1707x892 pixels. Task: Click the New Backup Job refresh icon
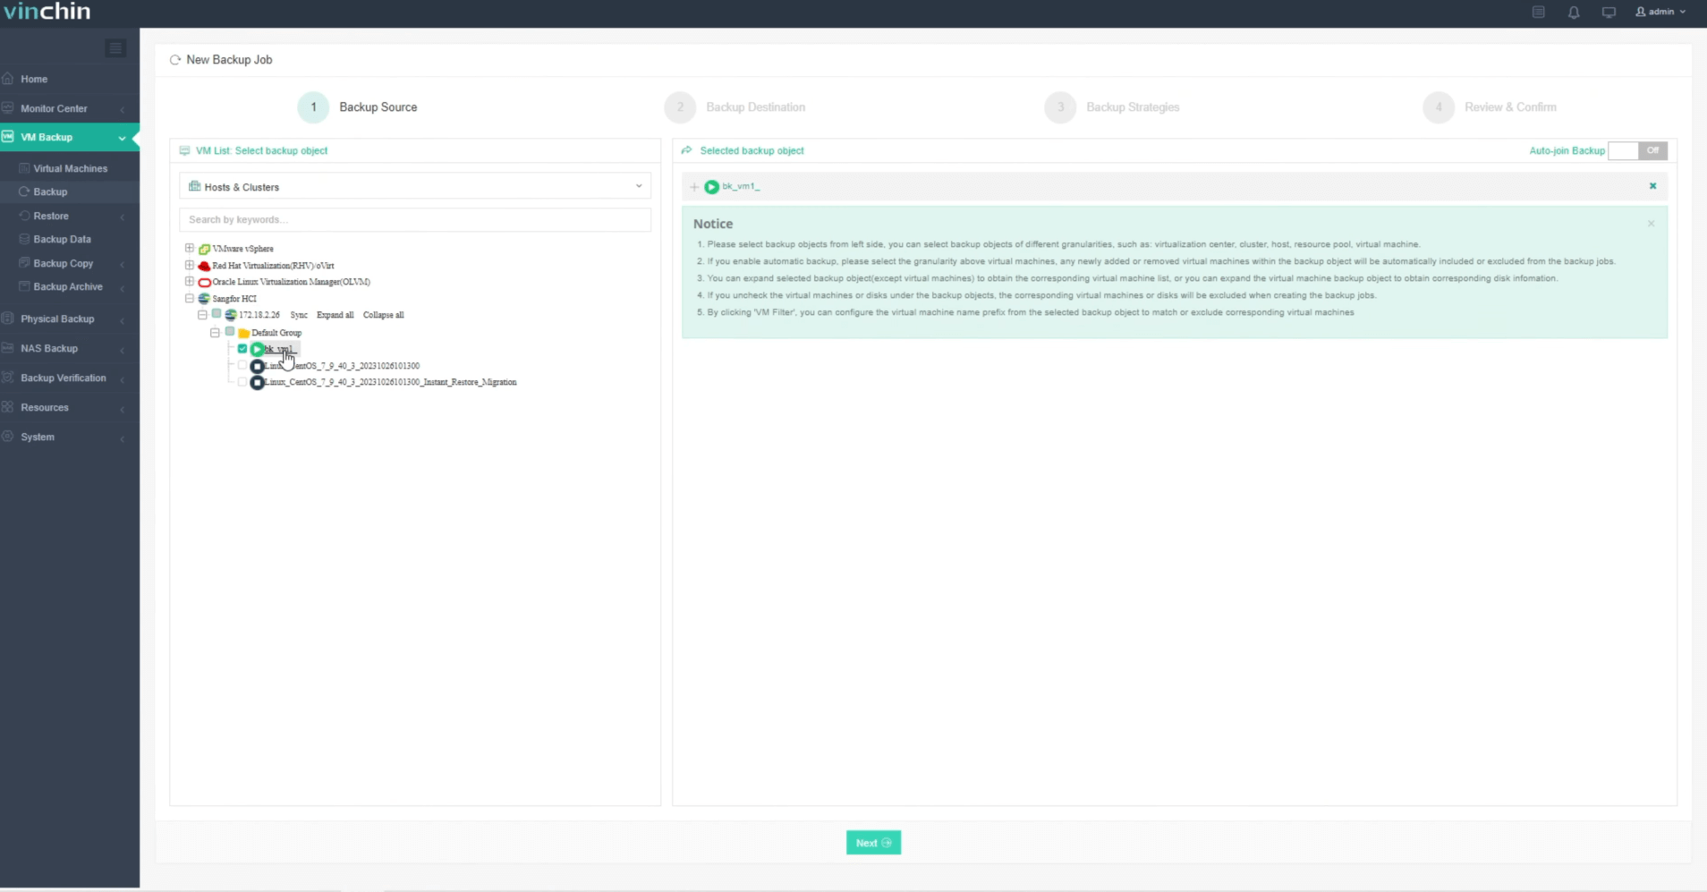[175, 60]
